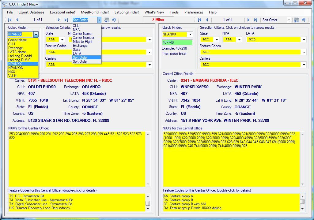Select LATA Name in Quick Finder list
Viewport: 314px width, 220px height.
click(x=23, y=52)
